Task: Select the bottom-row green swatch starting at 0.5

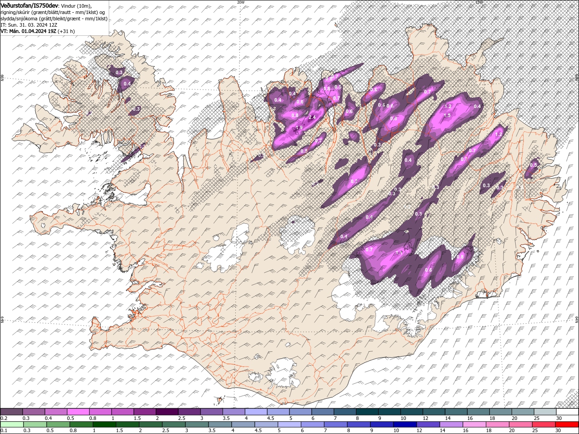Action: pyautogui.click(x=59, y=424)
